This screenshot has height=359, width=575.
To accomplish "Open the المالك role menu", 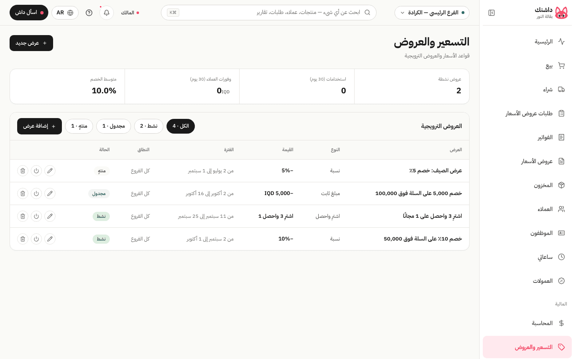I will click(x=130, y=13).
